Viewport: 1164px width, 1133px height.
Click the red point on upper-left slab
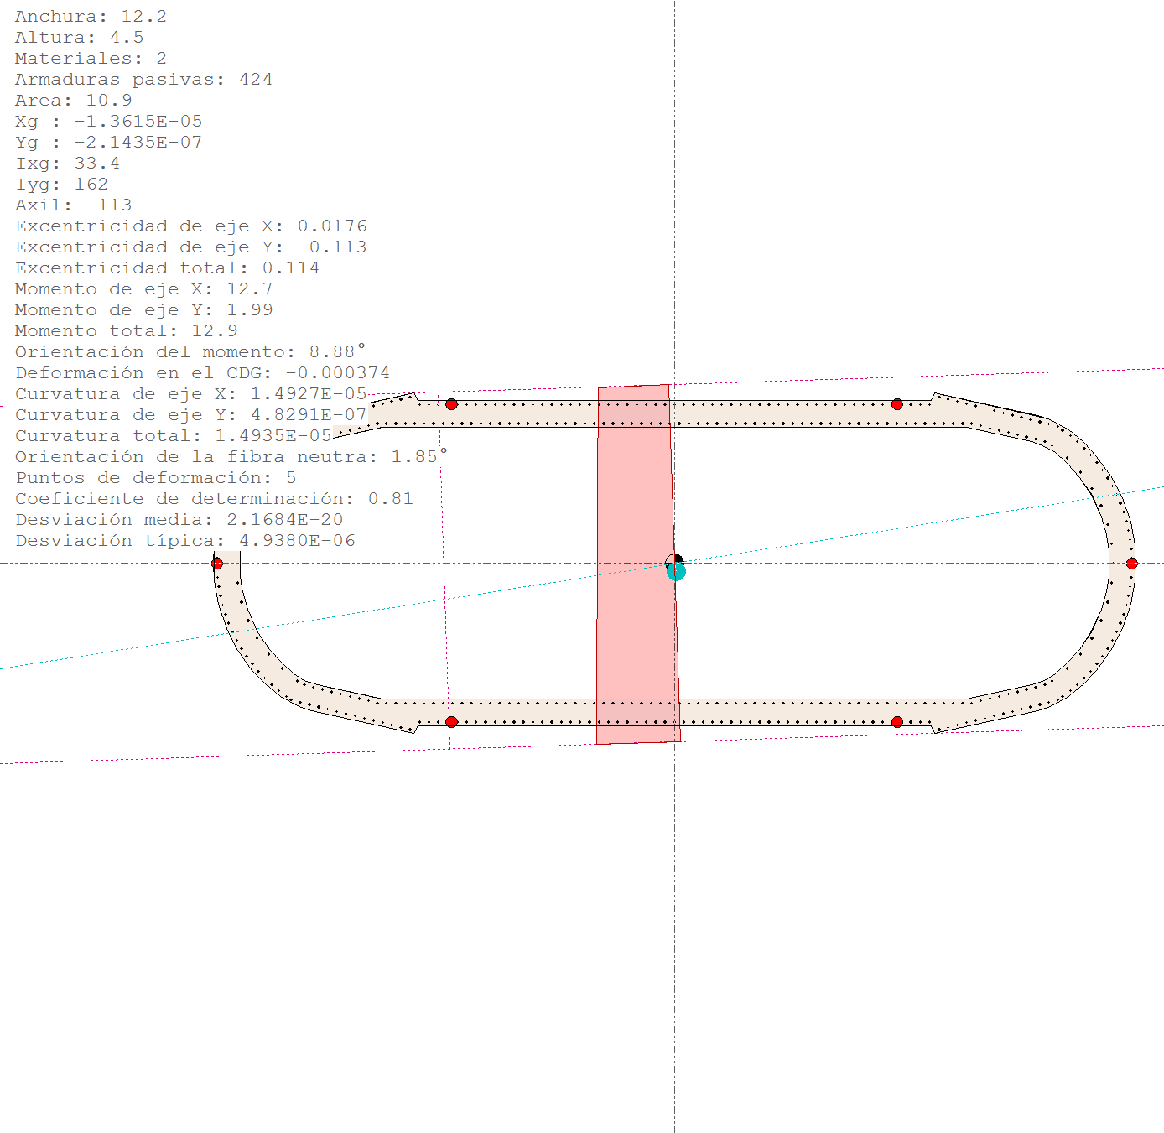[451, 404]
